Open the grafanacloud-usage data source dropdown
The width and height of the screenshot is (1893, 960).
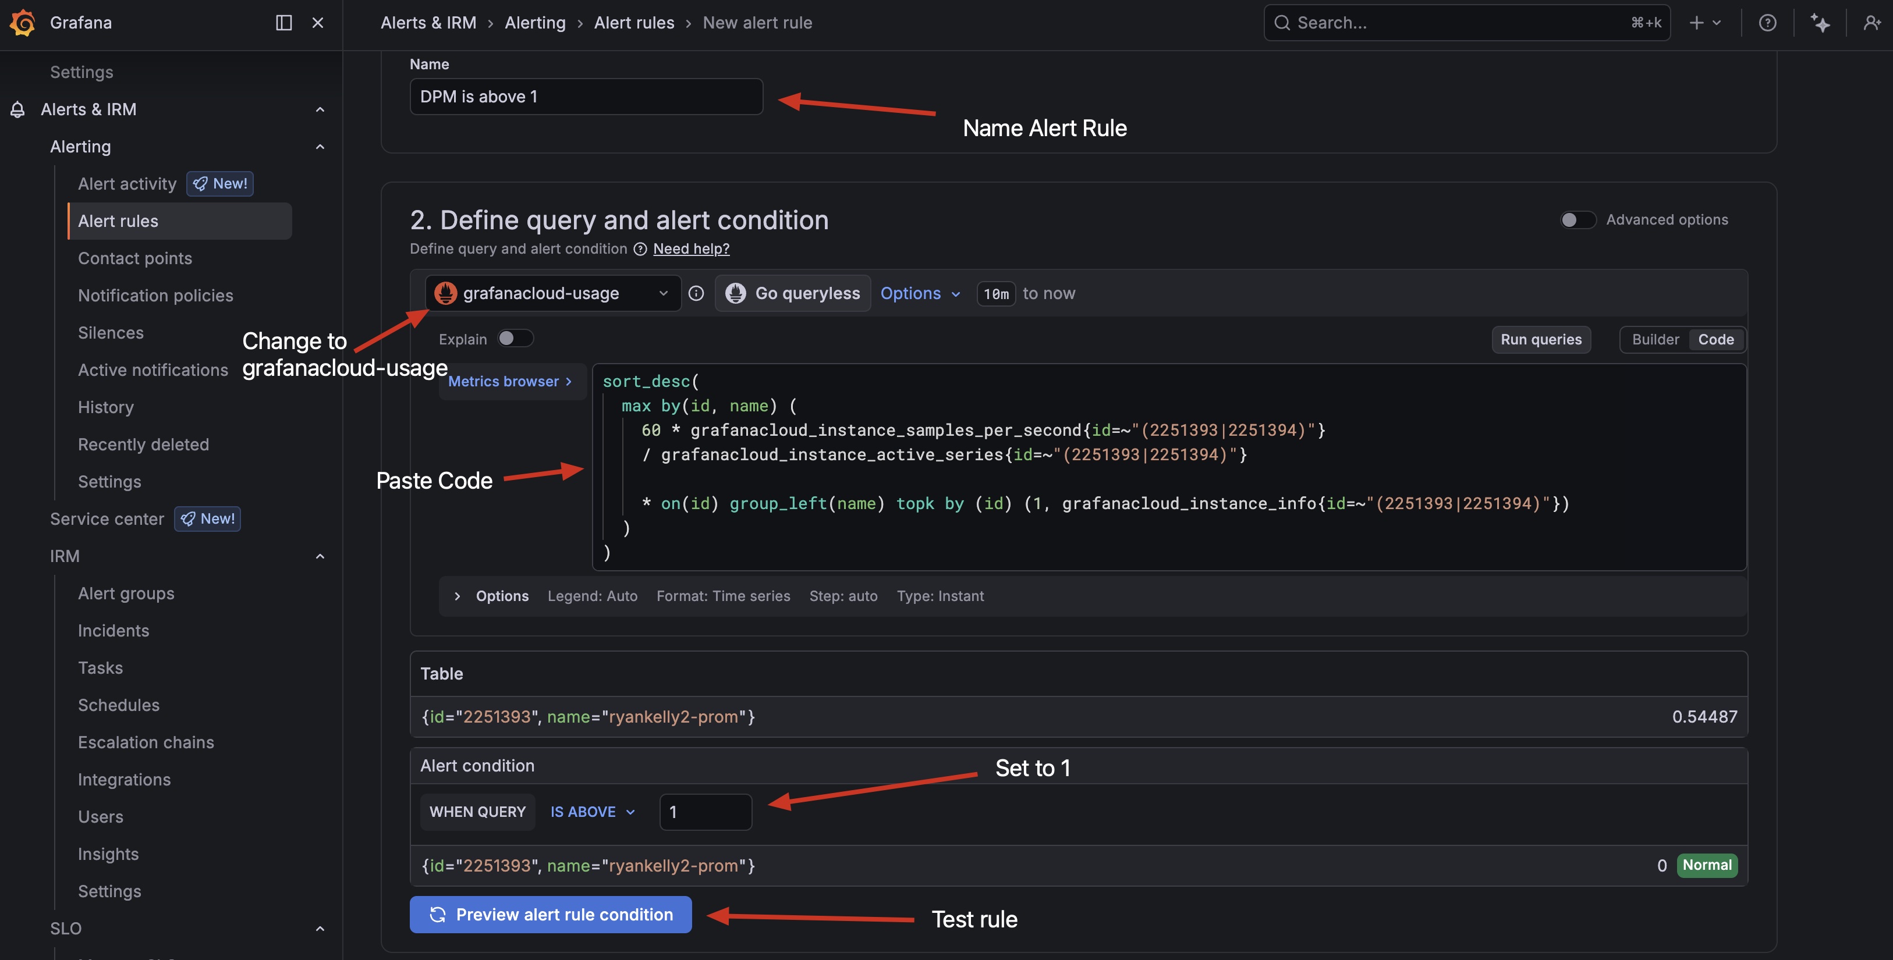pyautogui.click(x=552, y=294)
